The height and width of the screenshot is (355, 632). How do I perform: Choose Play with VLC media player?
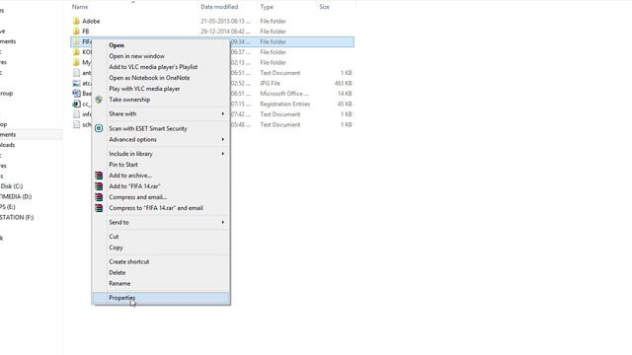(144, 89)
